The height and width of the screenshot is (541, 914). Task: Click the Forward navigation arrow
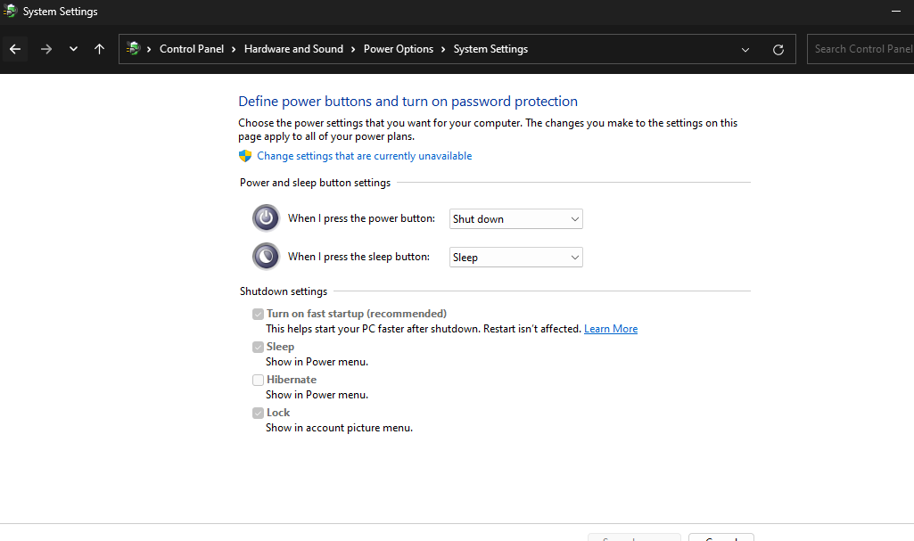[46, 49]
